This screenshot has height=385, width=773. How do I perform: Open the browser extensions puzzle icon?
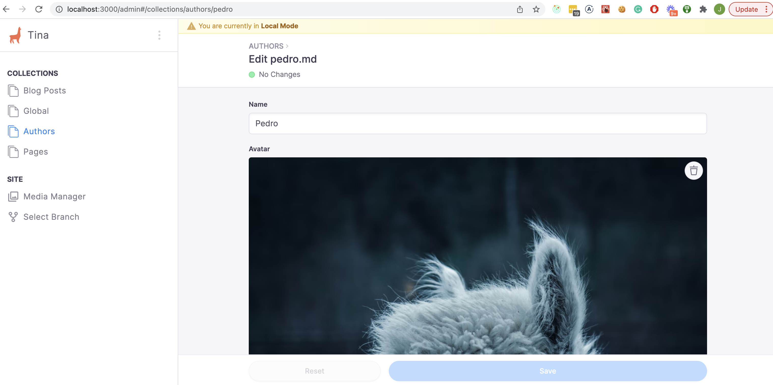(x=703, y=9)
